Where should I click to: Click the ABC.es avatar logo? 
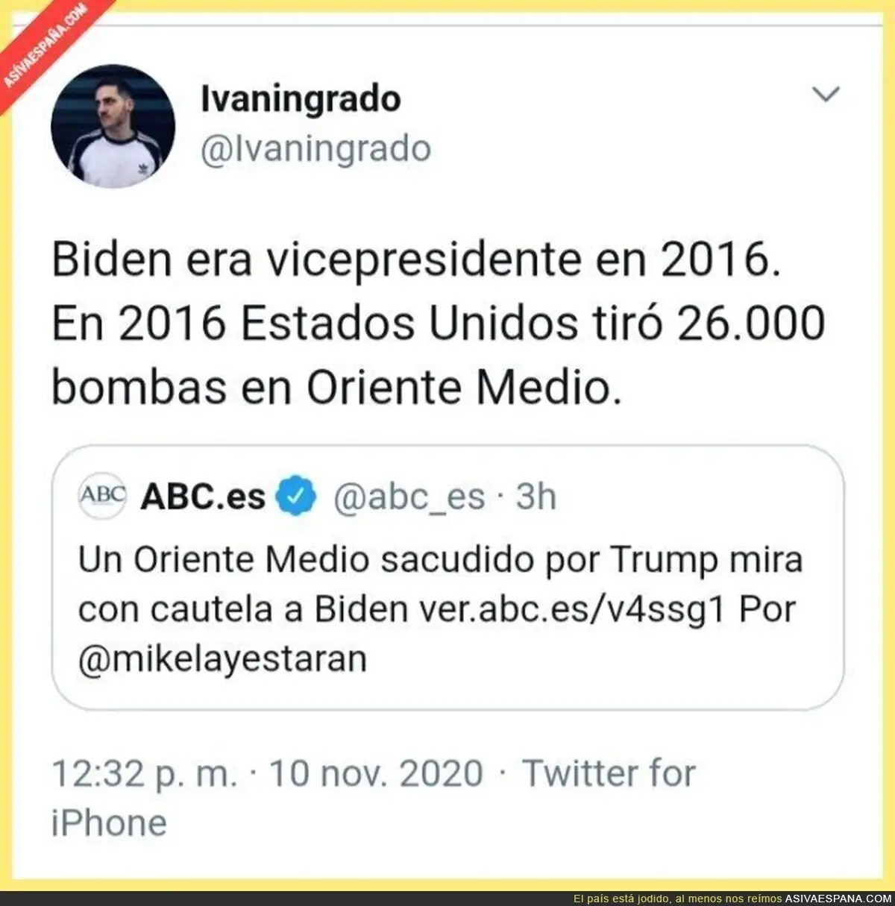pyautogui.click(x=103, y=495)
